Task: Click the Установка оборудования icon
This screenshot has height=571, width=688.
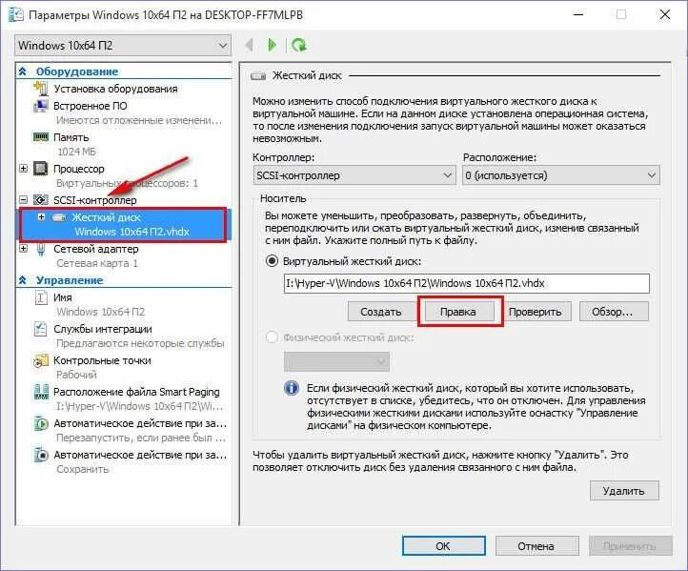Action: (x=41, y=89)
